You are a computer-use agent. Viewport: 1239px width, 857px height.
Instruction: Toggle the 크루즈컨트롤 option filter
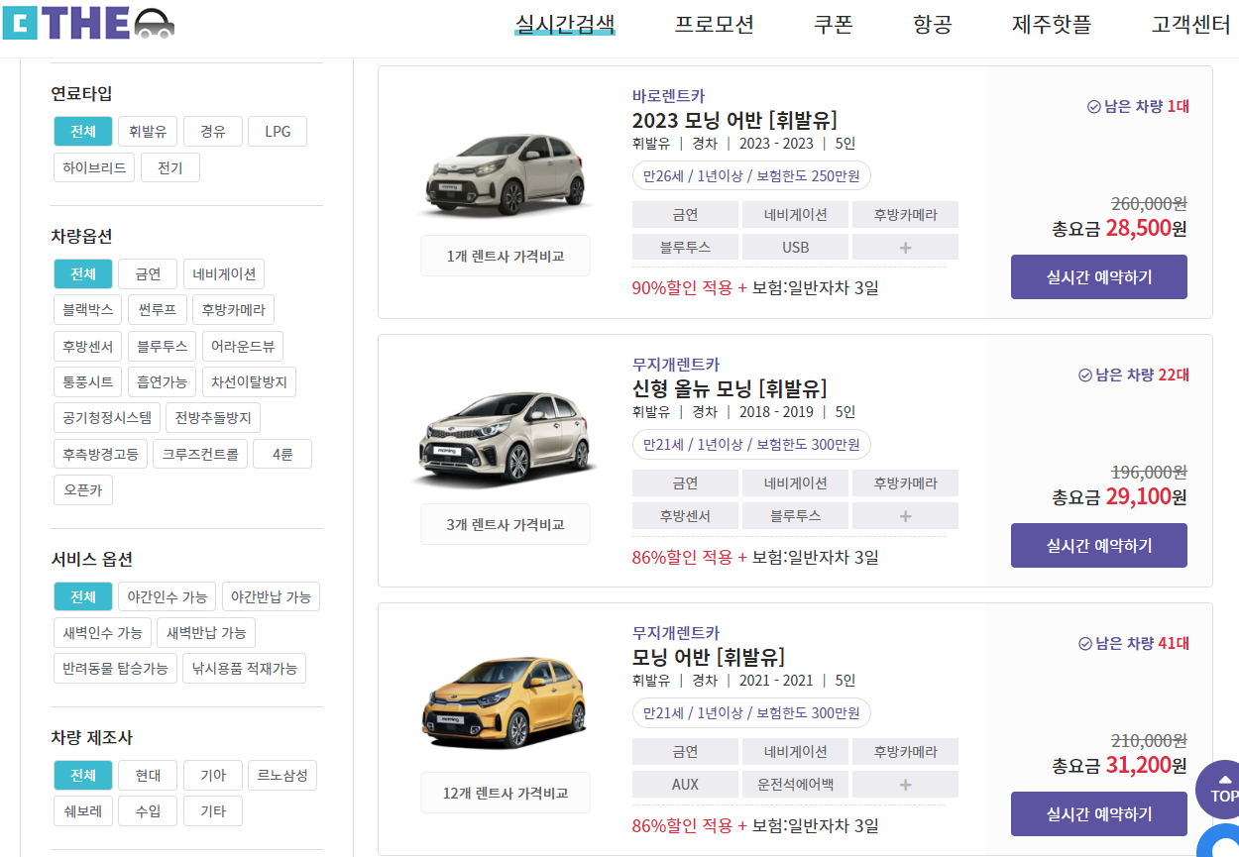(x=200, y=454)
